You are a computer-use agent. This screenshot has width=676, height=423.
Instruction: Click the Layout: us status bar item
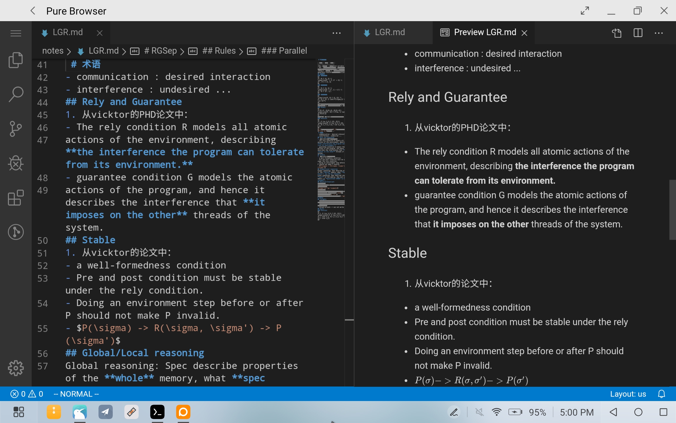[628, 394]
